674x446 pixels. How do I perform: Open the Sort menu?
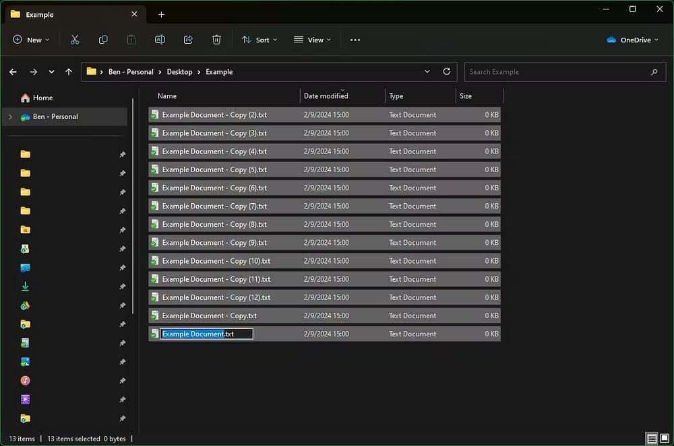point(259,40)
